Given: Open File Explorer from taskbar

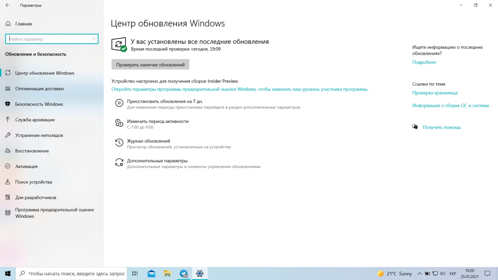Looking at the screenshot, I should click(167, 273).
